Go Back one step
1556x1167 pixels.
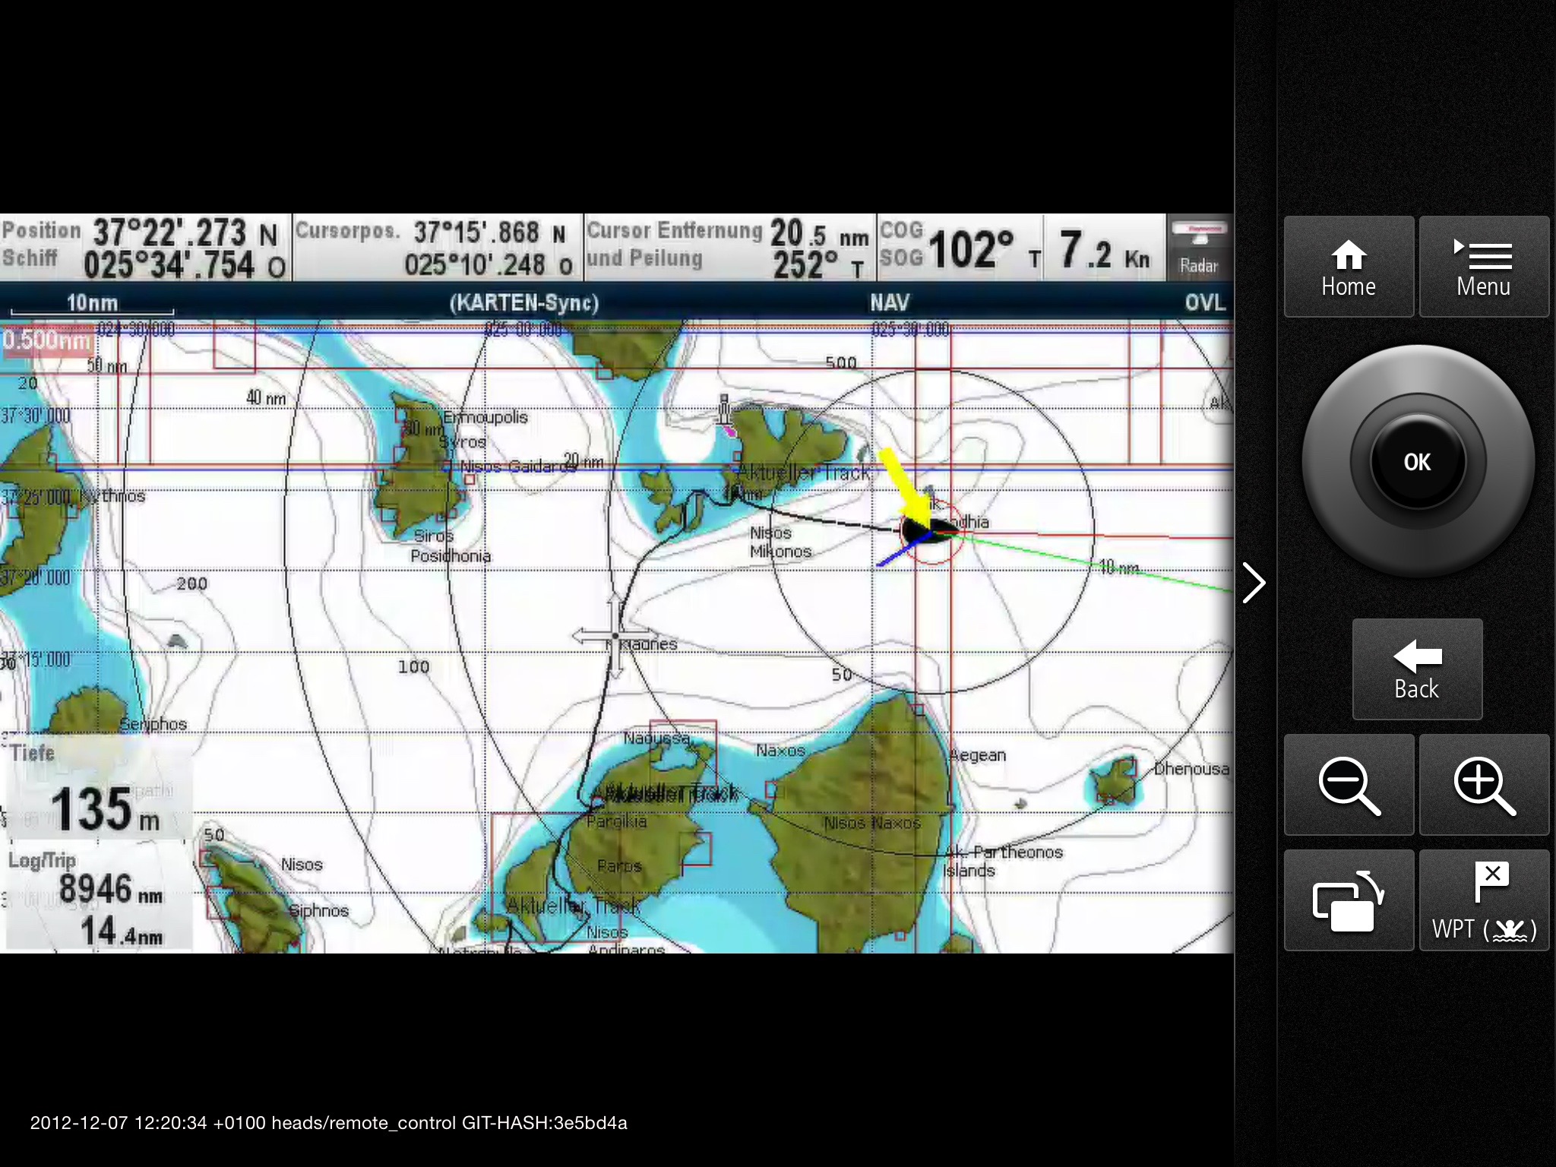(1417, 669)
